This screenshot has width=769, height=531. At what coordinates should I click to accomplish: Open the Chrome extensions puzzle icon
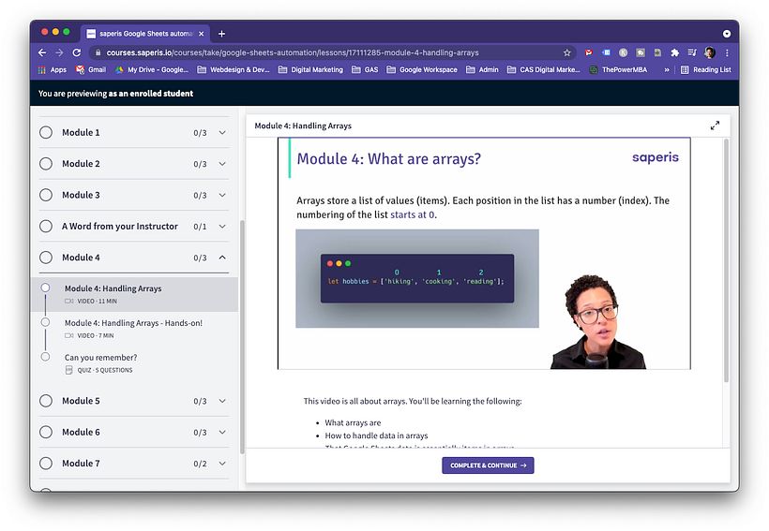tap(674, 52)
